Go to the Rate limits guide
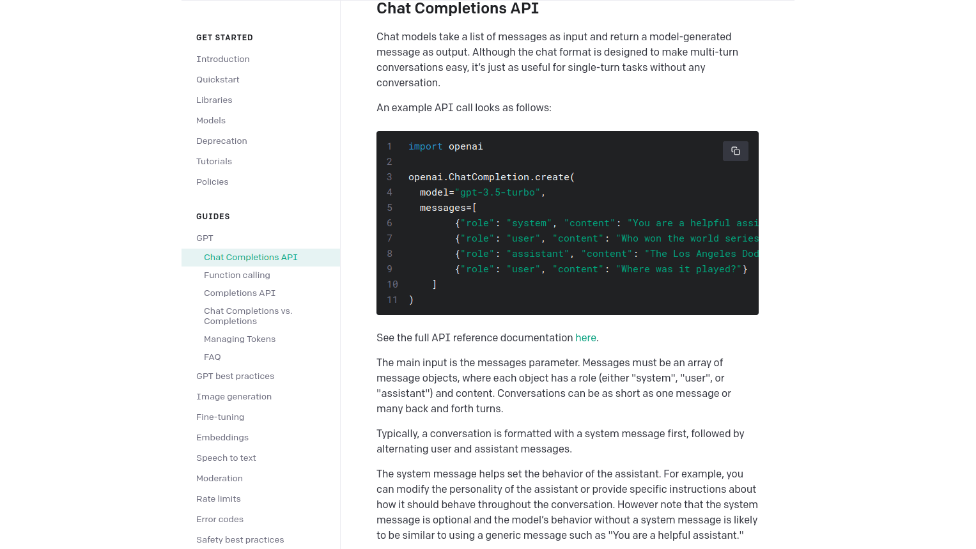This screenshot has height=549, width=976. 219,499
